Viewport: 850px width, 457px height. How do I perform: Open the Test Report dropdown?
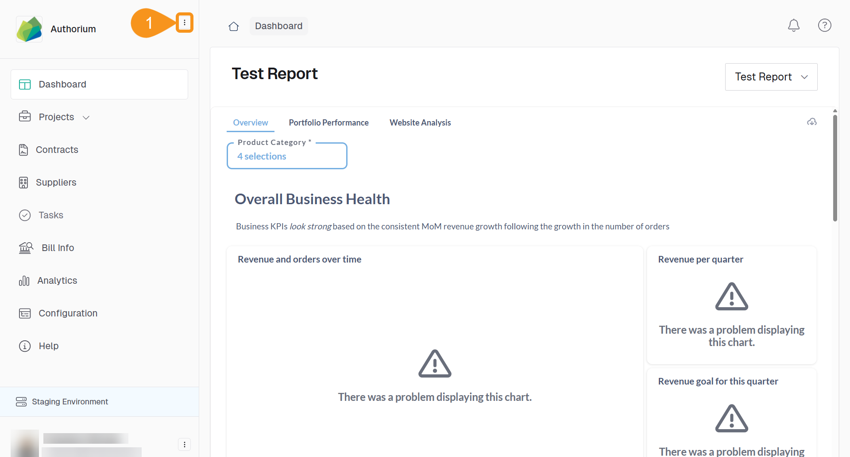tap(771, 77)
